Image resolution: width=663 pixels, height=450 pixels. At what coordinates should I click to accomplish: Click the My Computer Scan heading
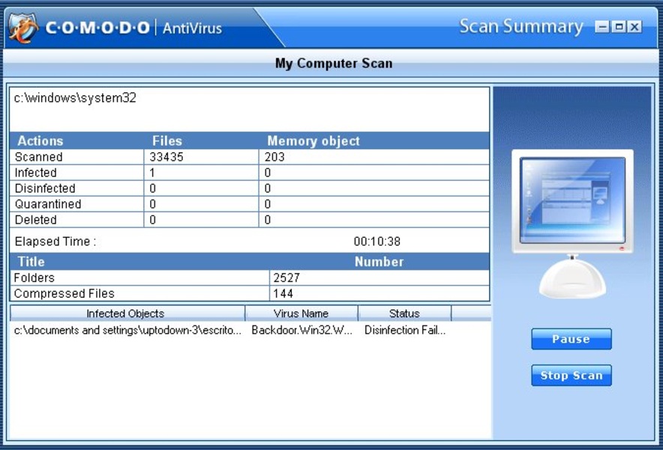click(x=334, y=64)
